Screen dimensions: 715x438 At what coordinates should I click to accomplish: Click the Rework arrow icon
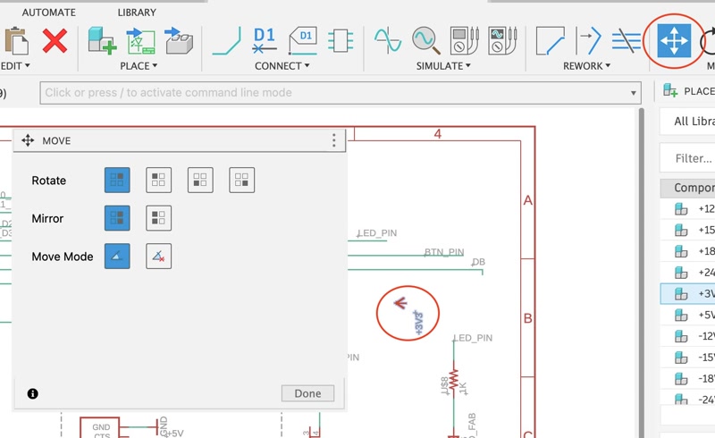588,40
